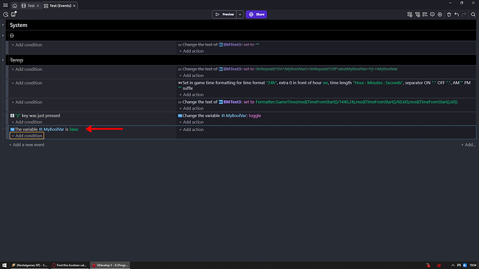The image size is (479, 269).
Task: Expand the D group arrow
Action: 3,35
